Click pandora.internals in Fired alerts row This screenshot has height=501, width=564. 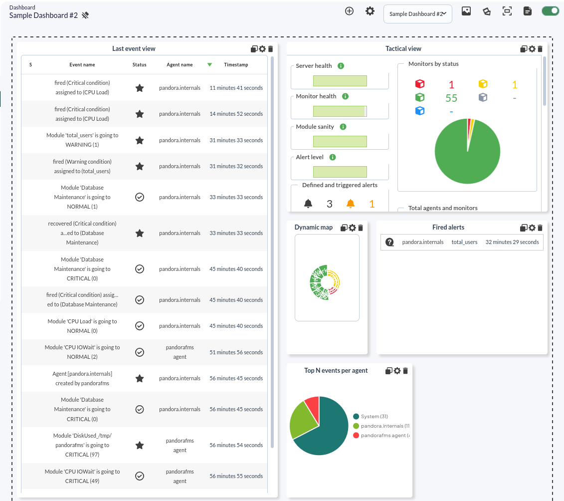(422, 242)
